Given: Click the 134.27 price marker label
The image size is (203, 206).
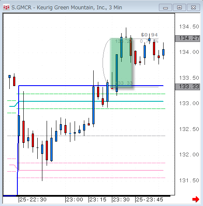Looking at the screenshot, I should coord(187,39).
